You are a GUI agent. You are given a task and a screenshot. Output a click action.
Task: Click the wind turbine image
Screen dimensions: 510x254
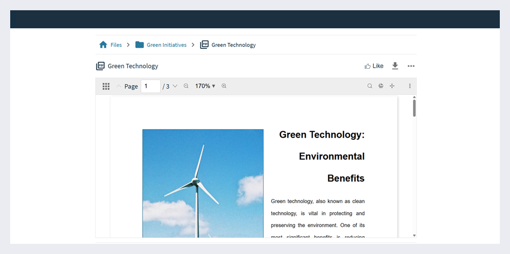pyautogui.click(x=202, y=183)
